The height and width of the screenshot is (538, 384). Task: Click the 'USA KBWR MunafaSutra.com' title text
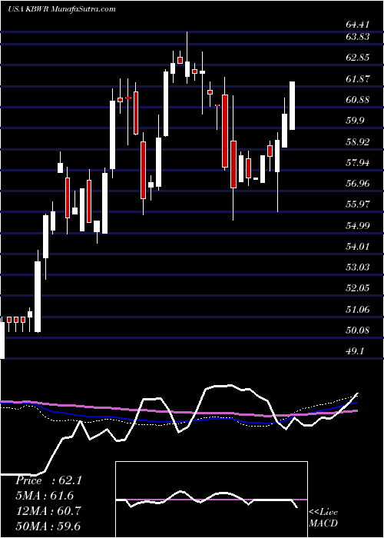61,9
